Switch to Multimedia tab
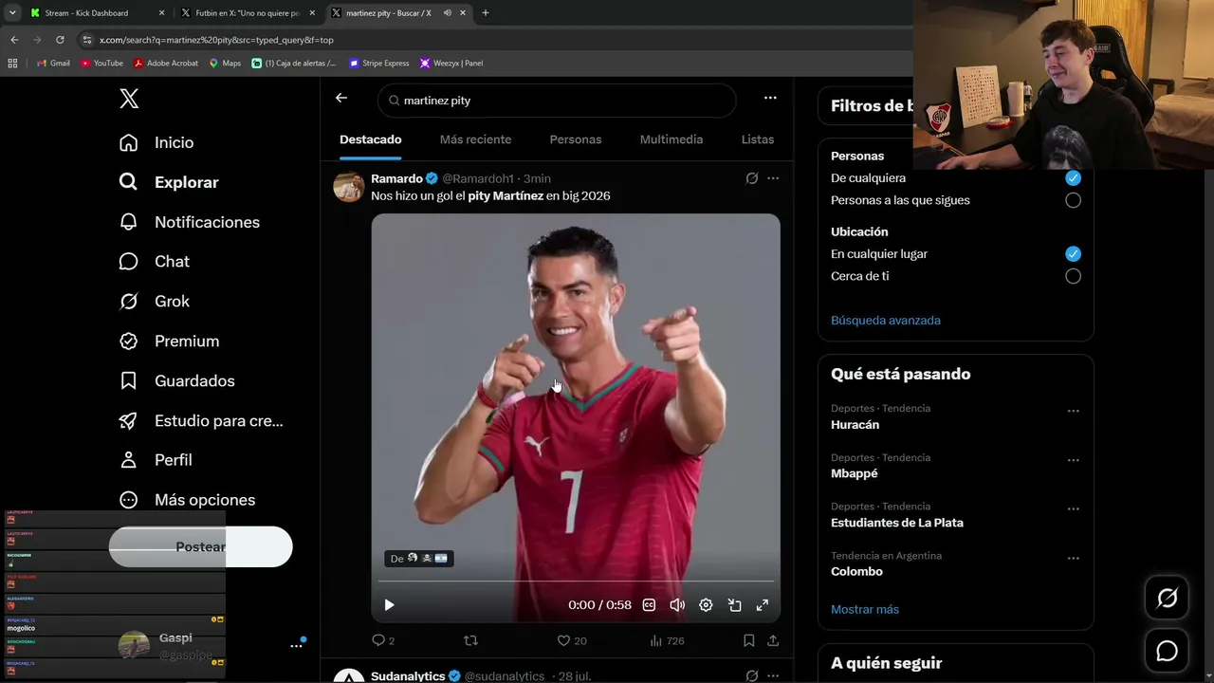1214x683 pixels. pyautogui.click(x=671, y=139)
